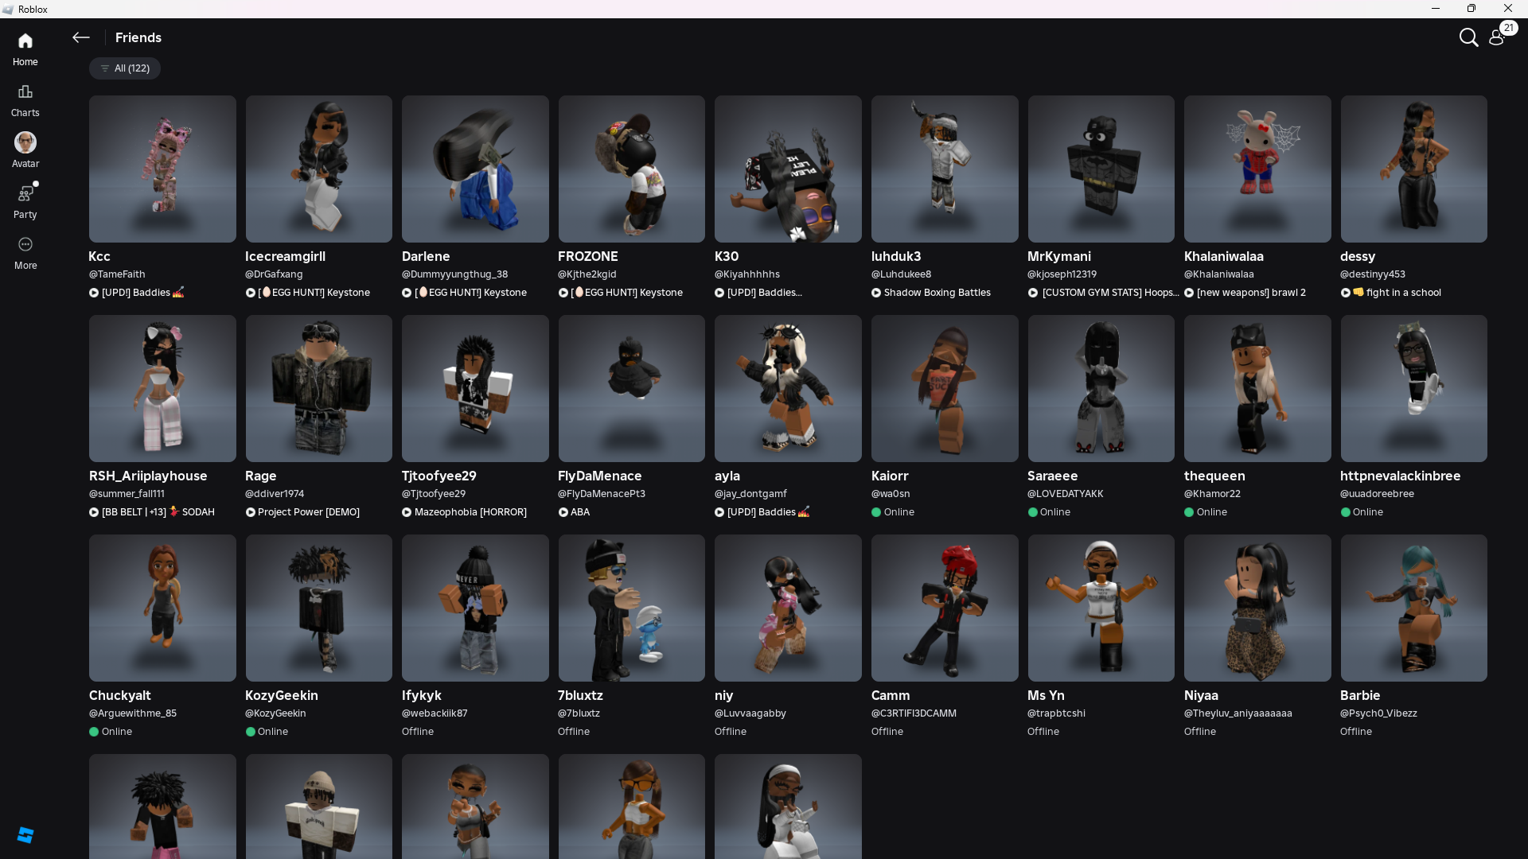Join luhduk3's Shadow Boxing Battles game
1528x859 pixels.
pyautogui.click(x=937, y=293)
